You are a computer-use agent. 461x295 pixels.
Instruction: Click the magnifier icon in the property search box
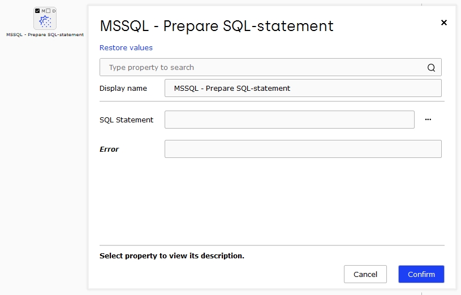coord(431,68)
